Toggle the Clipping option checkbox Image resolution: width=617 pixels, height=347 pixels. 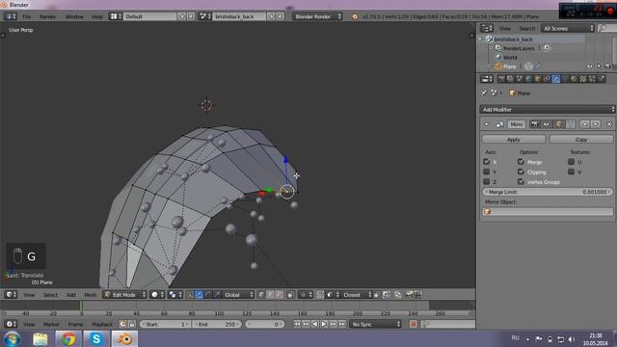(521, 172)
